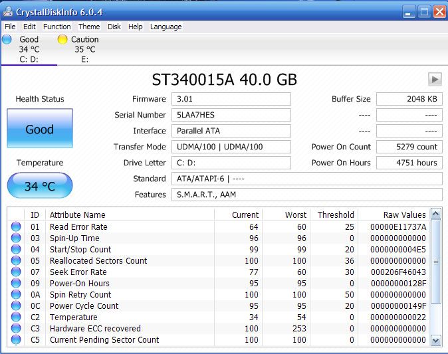Viewport: 448px width, 354px height.
Task: Click raw value 0000000128F
Action: point(398,283)
